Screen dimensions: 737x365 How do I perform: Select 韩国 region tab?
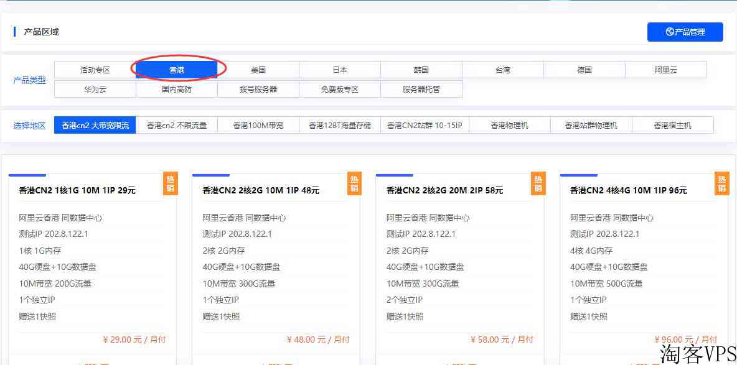421,70
